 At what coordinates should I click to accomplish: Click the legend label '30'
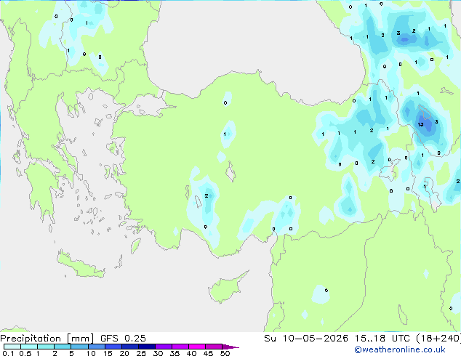click(x=158, y=353)
